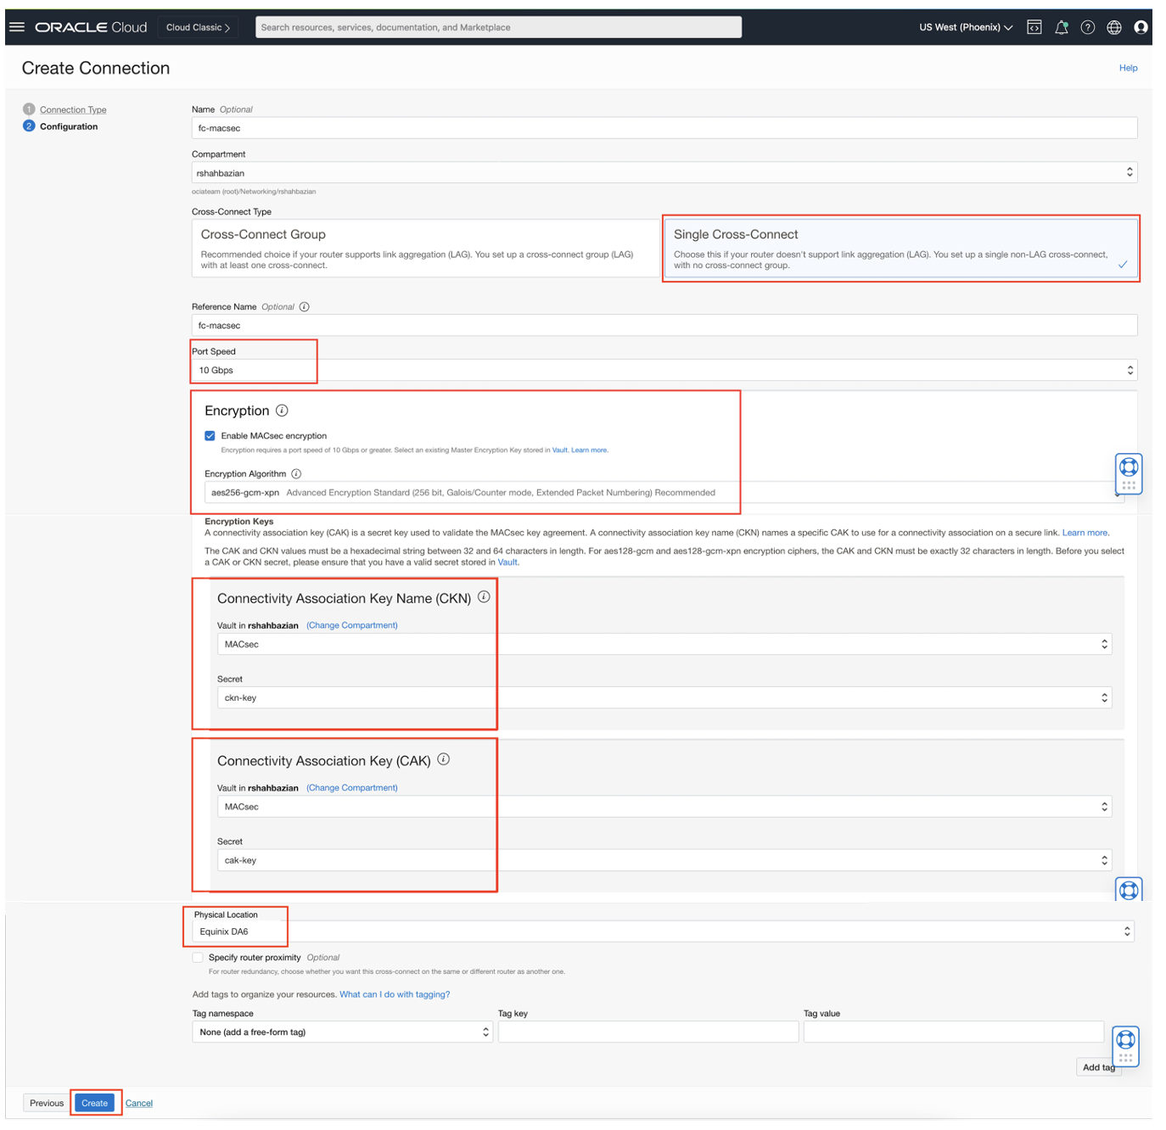Click the help question mark icon
This screenshot has width=1166, height=1130.
(x=1087, y=27)
